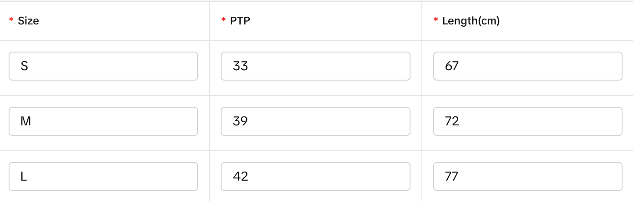
Task: Click the Size field containing S
Action: (x=103, y=66)
